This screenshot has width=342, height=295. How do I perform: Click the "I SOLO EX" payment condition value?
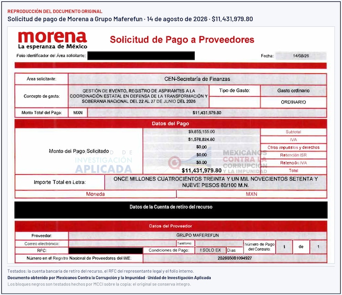[211, 250]
